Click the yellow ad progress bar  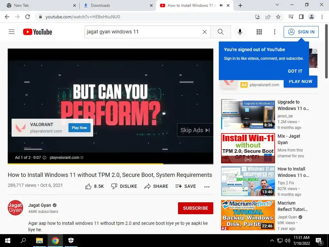tap(85, 164)
